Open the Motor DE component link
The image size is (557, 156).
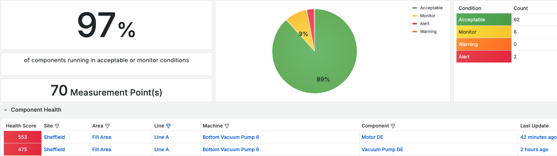pos(372,137)
